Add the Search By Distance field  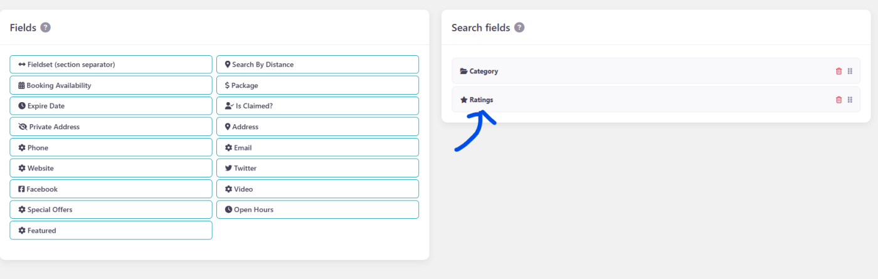pos(317,65)
